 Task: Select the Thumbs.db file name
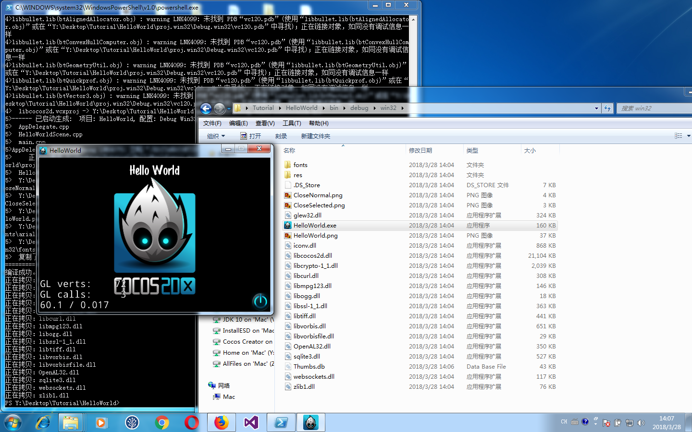[x=309, y=366]
